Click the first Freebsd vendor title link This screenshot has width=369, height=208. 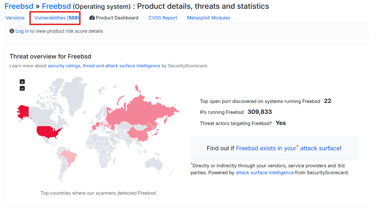click(x=19, y=6)
